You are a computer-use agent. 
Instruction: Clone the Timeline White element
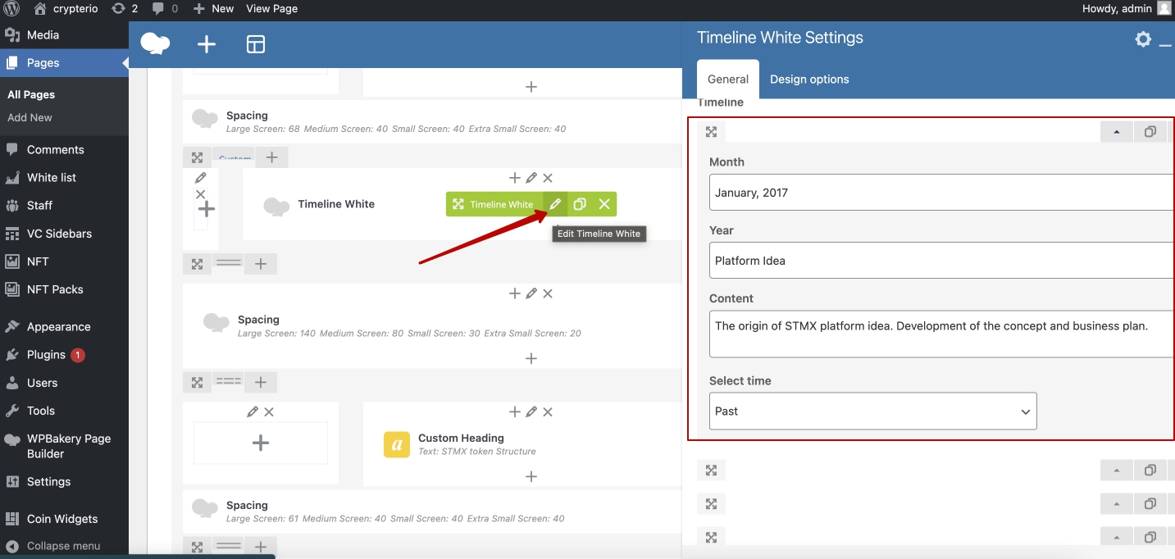point(580,204)
